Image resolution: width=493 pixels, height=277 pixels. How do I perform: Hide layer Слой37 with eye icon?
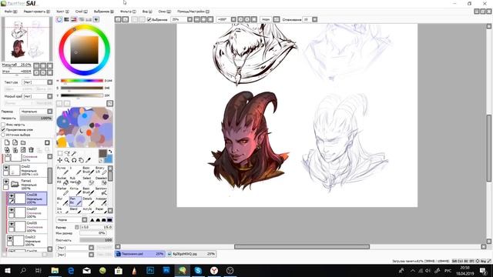point(12,210)
